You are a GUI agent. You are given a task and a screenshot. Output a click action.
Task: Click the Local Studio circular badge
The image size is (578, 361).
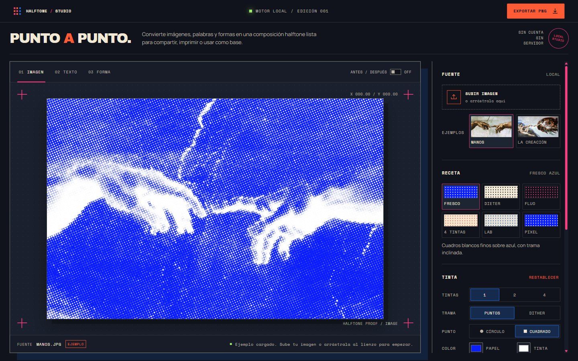(x=558, y=38)
